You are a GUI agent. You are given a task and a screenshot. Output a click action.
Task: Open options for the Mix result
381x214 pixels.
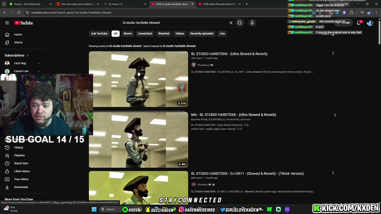[x=335, y=115]
